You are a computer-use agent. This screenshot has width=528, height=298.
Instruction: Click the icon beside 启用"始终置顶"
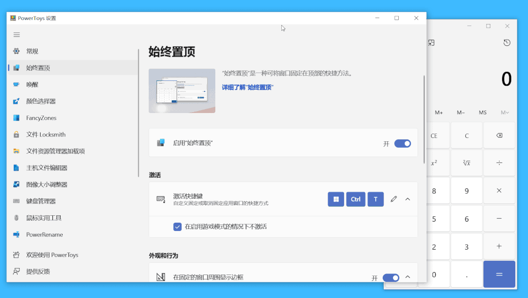click(x=161, y=143)
